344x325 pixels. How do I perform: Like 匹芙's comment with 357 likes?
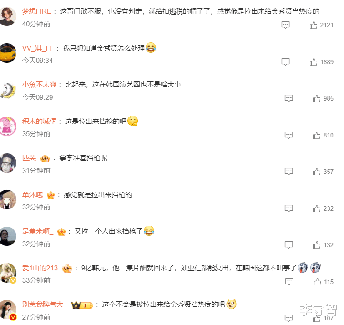point(317,172)
